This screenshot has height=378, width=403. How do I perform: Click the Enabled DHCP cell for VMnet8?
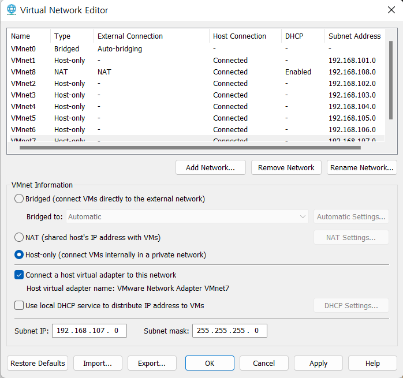[x=298, y=72]
